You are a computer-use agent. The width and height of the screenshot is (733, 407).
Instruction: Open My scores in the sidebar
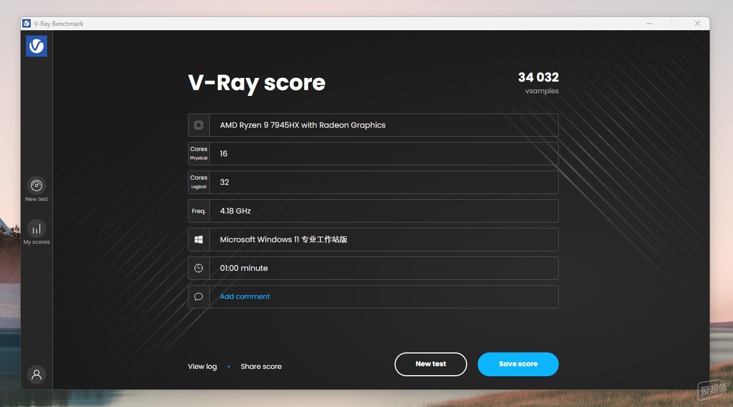[x=37, y=232]
